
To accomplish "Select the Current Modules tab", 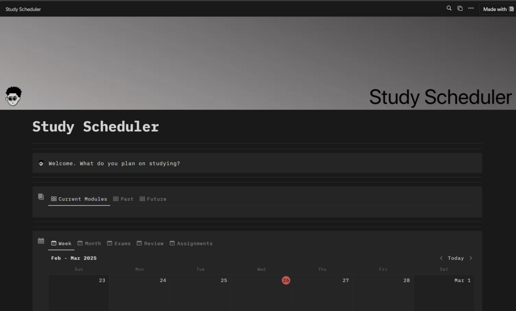I will click(x=79, y=199).
